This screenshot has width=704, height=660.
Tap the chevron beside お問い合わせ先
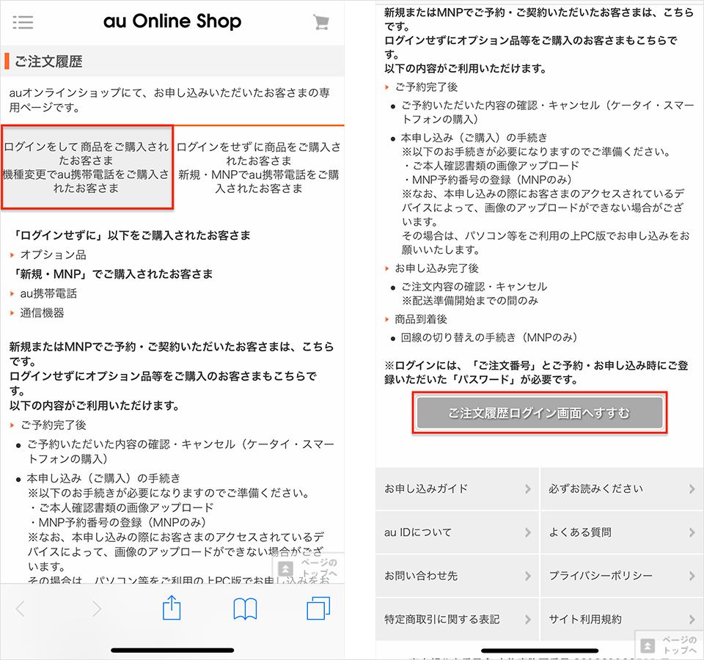point(528,576)
